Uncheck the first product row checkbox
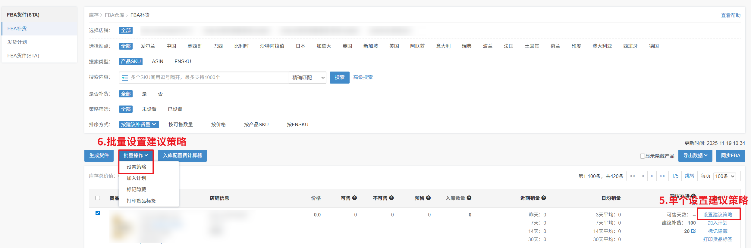Viewport: 751px width, 248px height. 98,213
